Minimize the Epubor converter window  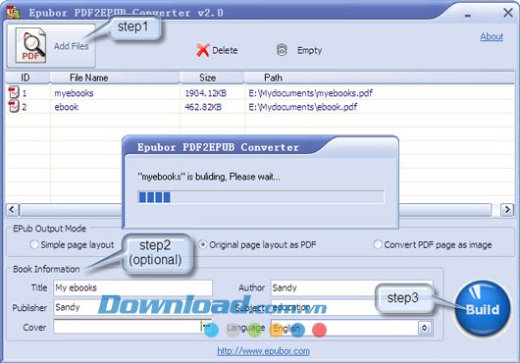(x=468, y=16)
